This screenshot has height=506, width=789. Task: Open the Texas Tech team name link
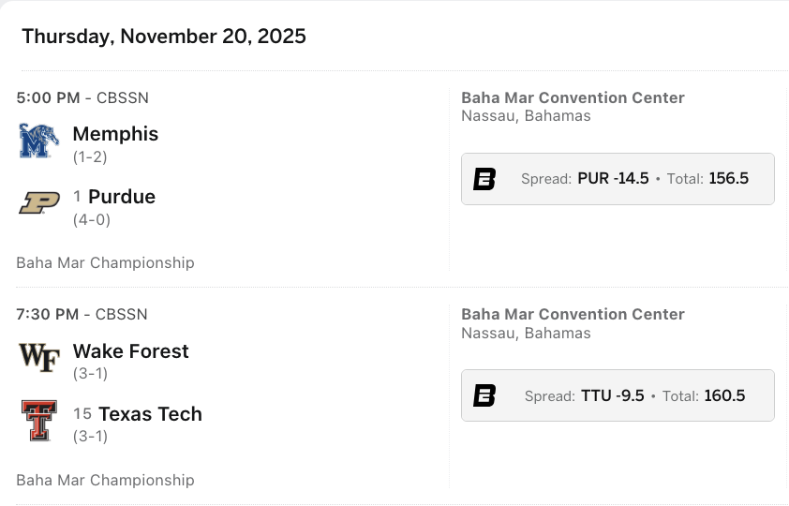(x=150, y=414)
